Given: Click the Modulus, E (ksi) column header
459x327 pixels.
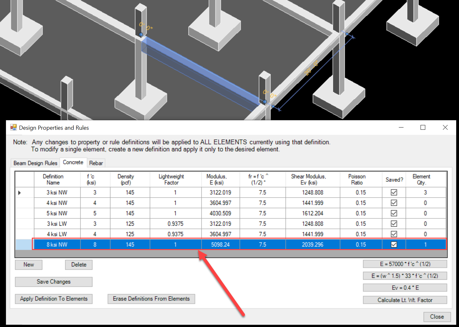Looking at the screenshot, I should (x=221, y=180).
